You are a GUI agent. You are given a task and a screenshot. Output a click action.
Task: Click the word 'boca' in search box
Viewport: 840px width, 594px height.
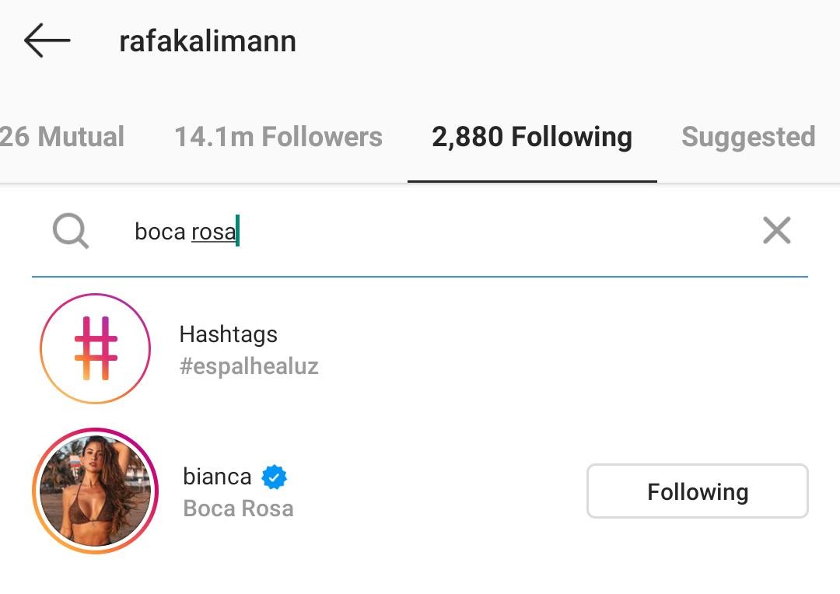tap(160, 232)
